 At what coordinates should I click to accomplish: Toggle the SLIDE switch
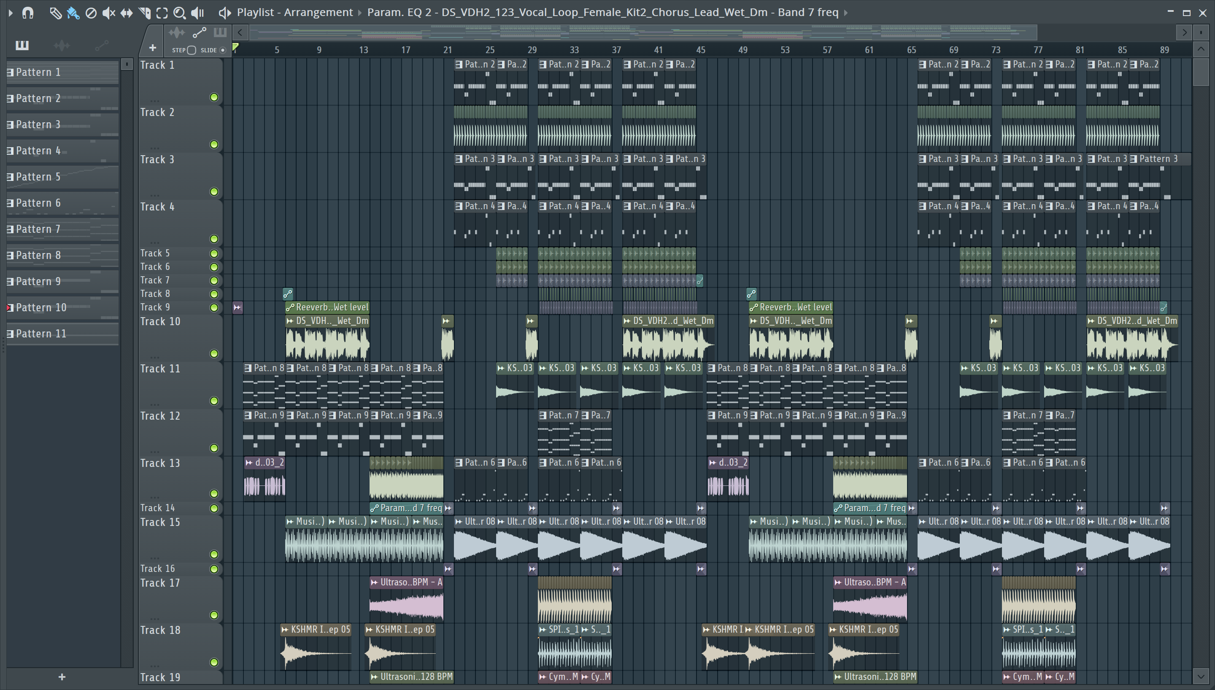pos(223,50)
